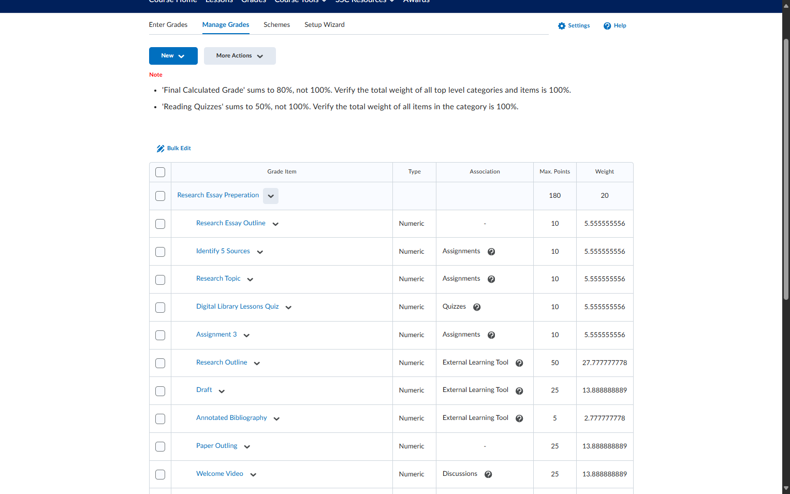Open the Annotated Bibliography grade item

[231, 418]
